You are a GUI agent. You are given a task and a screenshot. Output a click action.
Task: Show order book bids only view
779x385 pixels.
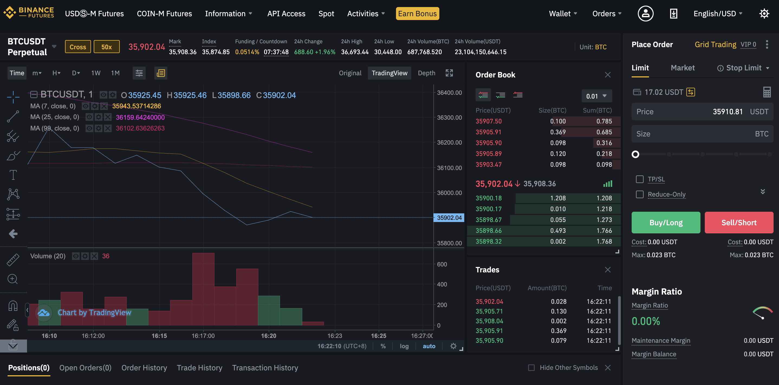(501, 95)
